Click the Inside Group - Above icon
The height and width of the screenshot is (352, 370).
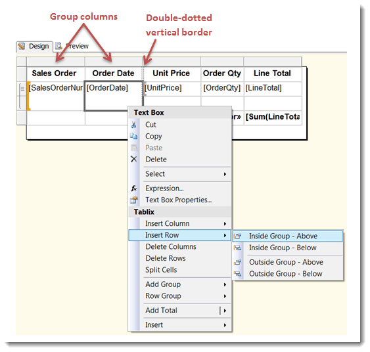click(x=238, y=236)
